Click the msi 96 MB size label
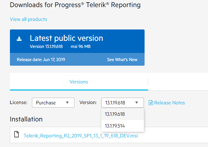 click(80, 47)
